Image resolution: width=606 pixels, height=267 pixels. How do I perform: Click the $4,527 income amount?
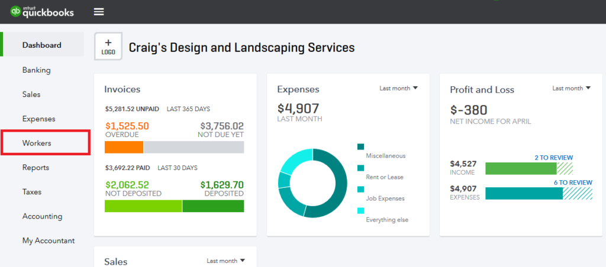point(463,164)
